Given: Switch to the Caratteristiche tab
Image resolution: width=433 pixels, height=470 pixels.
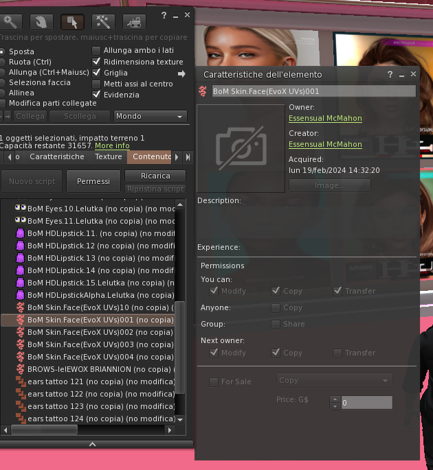Looking at the screenshot, I should tap(57, 156).
